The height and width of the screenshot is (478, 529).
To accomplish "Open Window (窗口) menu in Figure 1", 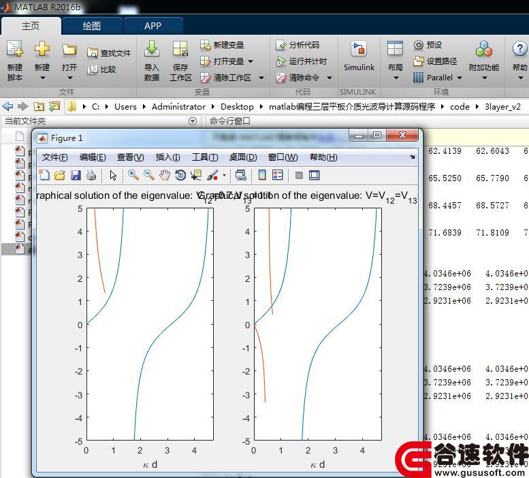I will click(x=283, y=157).
